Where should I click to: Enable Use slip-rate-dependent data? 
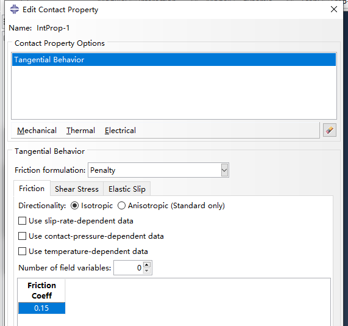[22, 221]
